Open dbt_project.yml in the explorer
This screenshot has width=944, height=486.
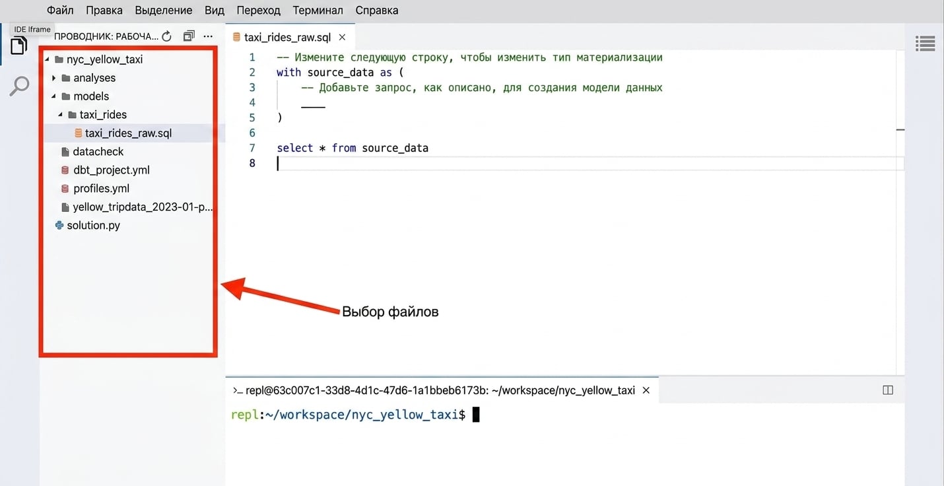[112, 170]
